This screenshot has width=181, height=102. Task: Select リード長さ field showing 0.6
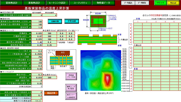tap(37, 51)
